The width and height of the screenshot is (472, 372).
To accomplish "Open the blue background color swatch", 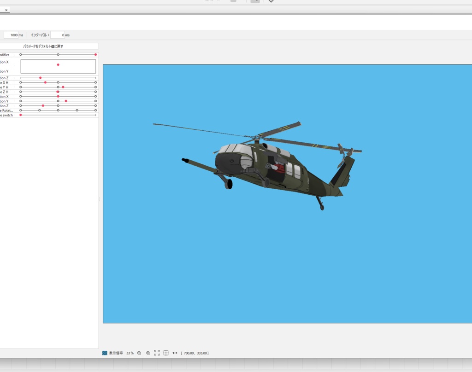I will [105, 353].
